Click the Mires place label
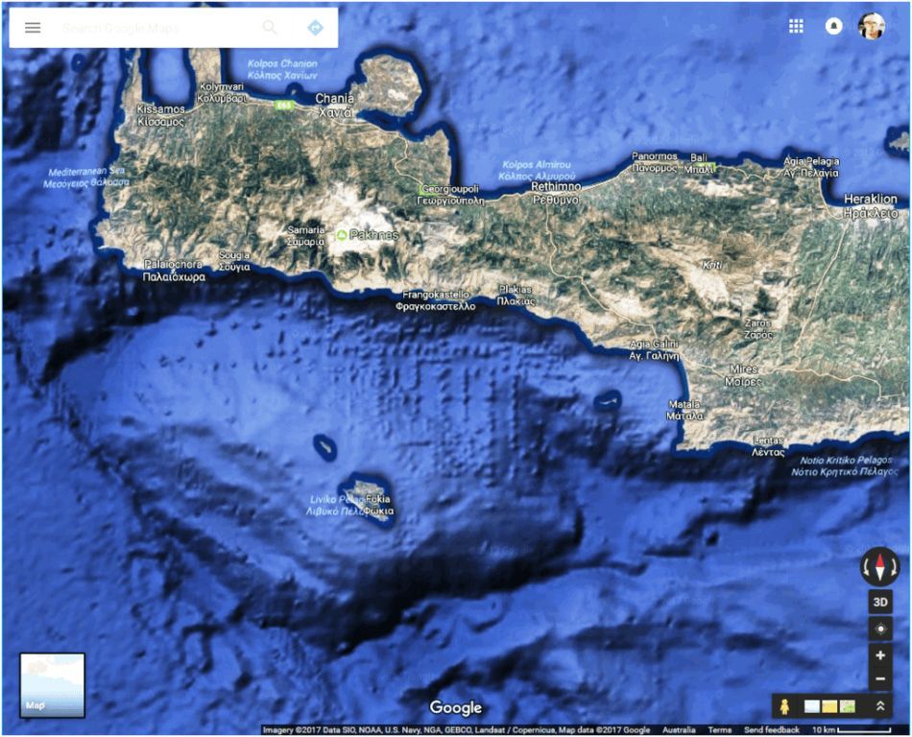 click(x=743, y=375)
